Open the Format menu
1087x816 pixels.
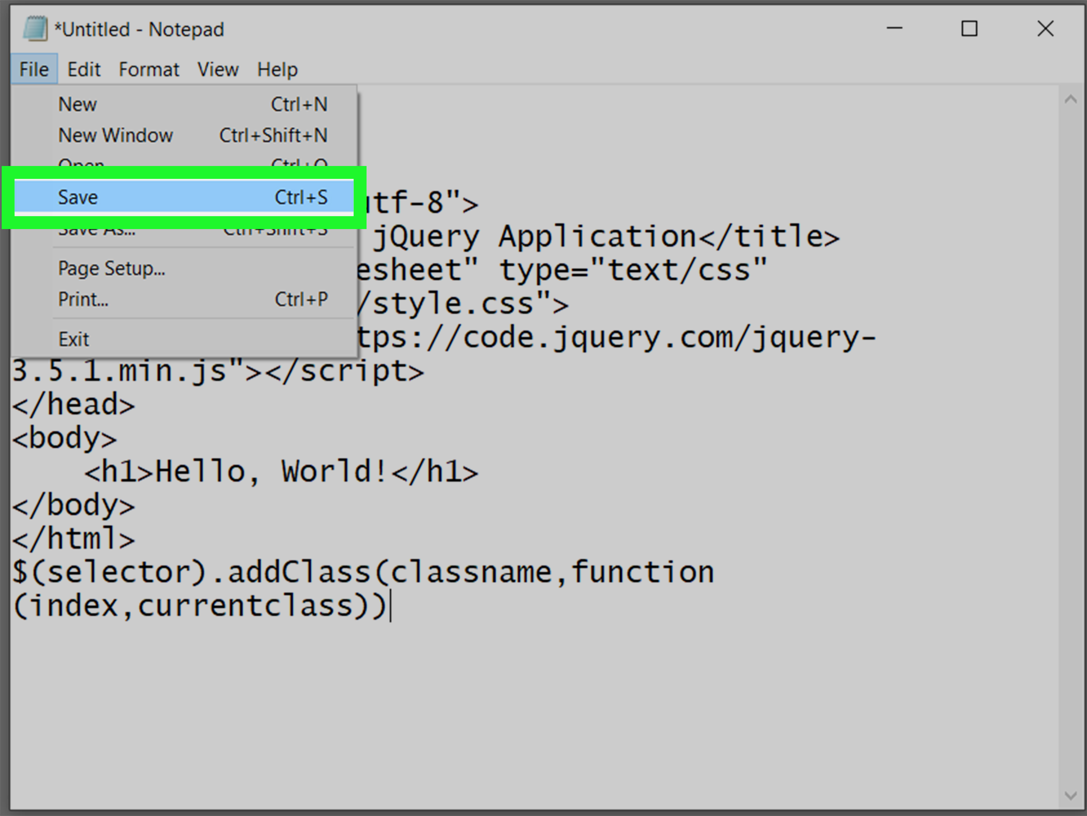click(x=149, y=69)
